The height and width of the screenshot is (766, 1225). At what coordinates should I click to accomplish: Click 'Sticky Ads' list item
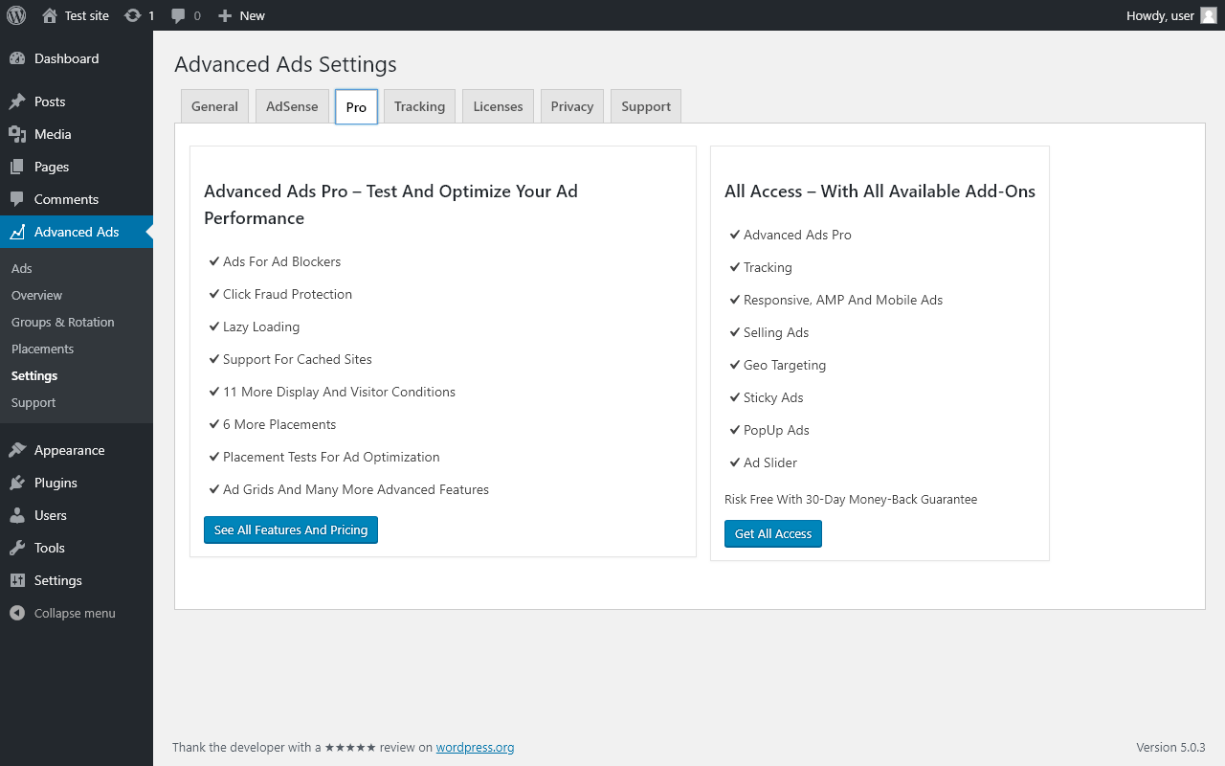773,397
